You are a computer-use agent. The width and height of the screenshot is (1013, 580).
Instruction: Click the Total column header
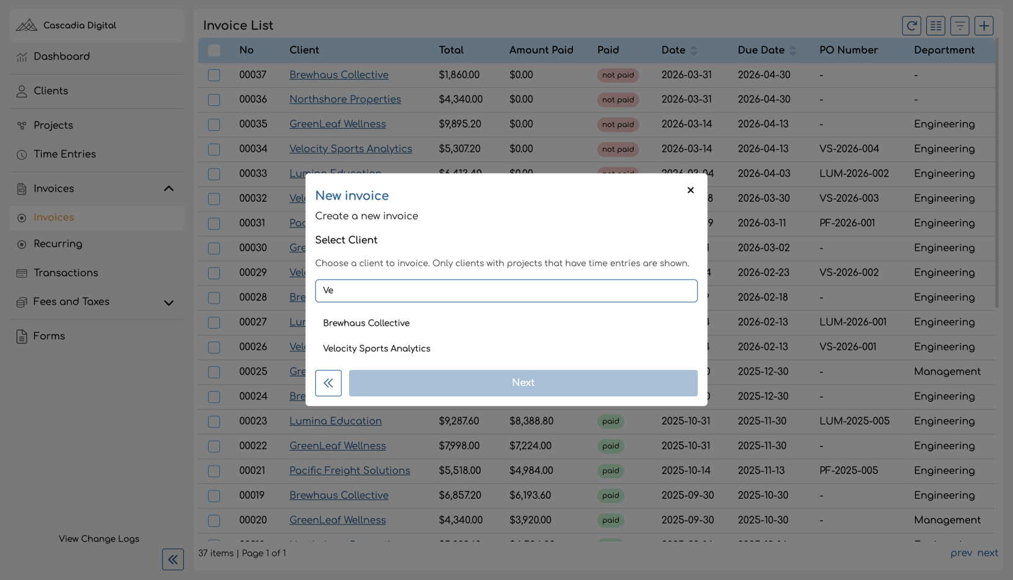click(x=451, y=50)
